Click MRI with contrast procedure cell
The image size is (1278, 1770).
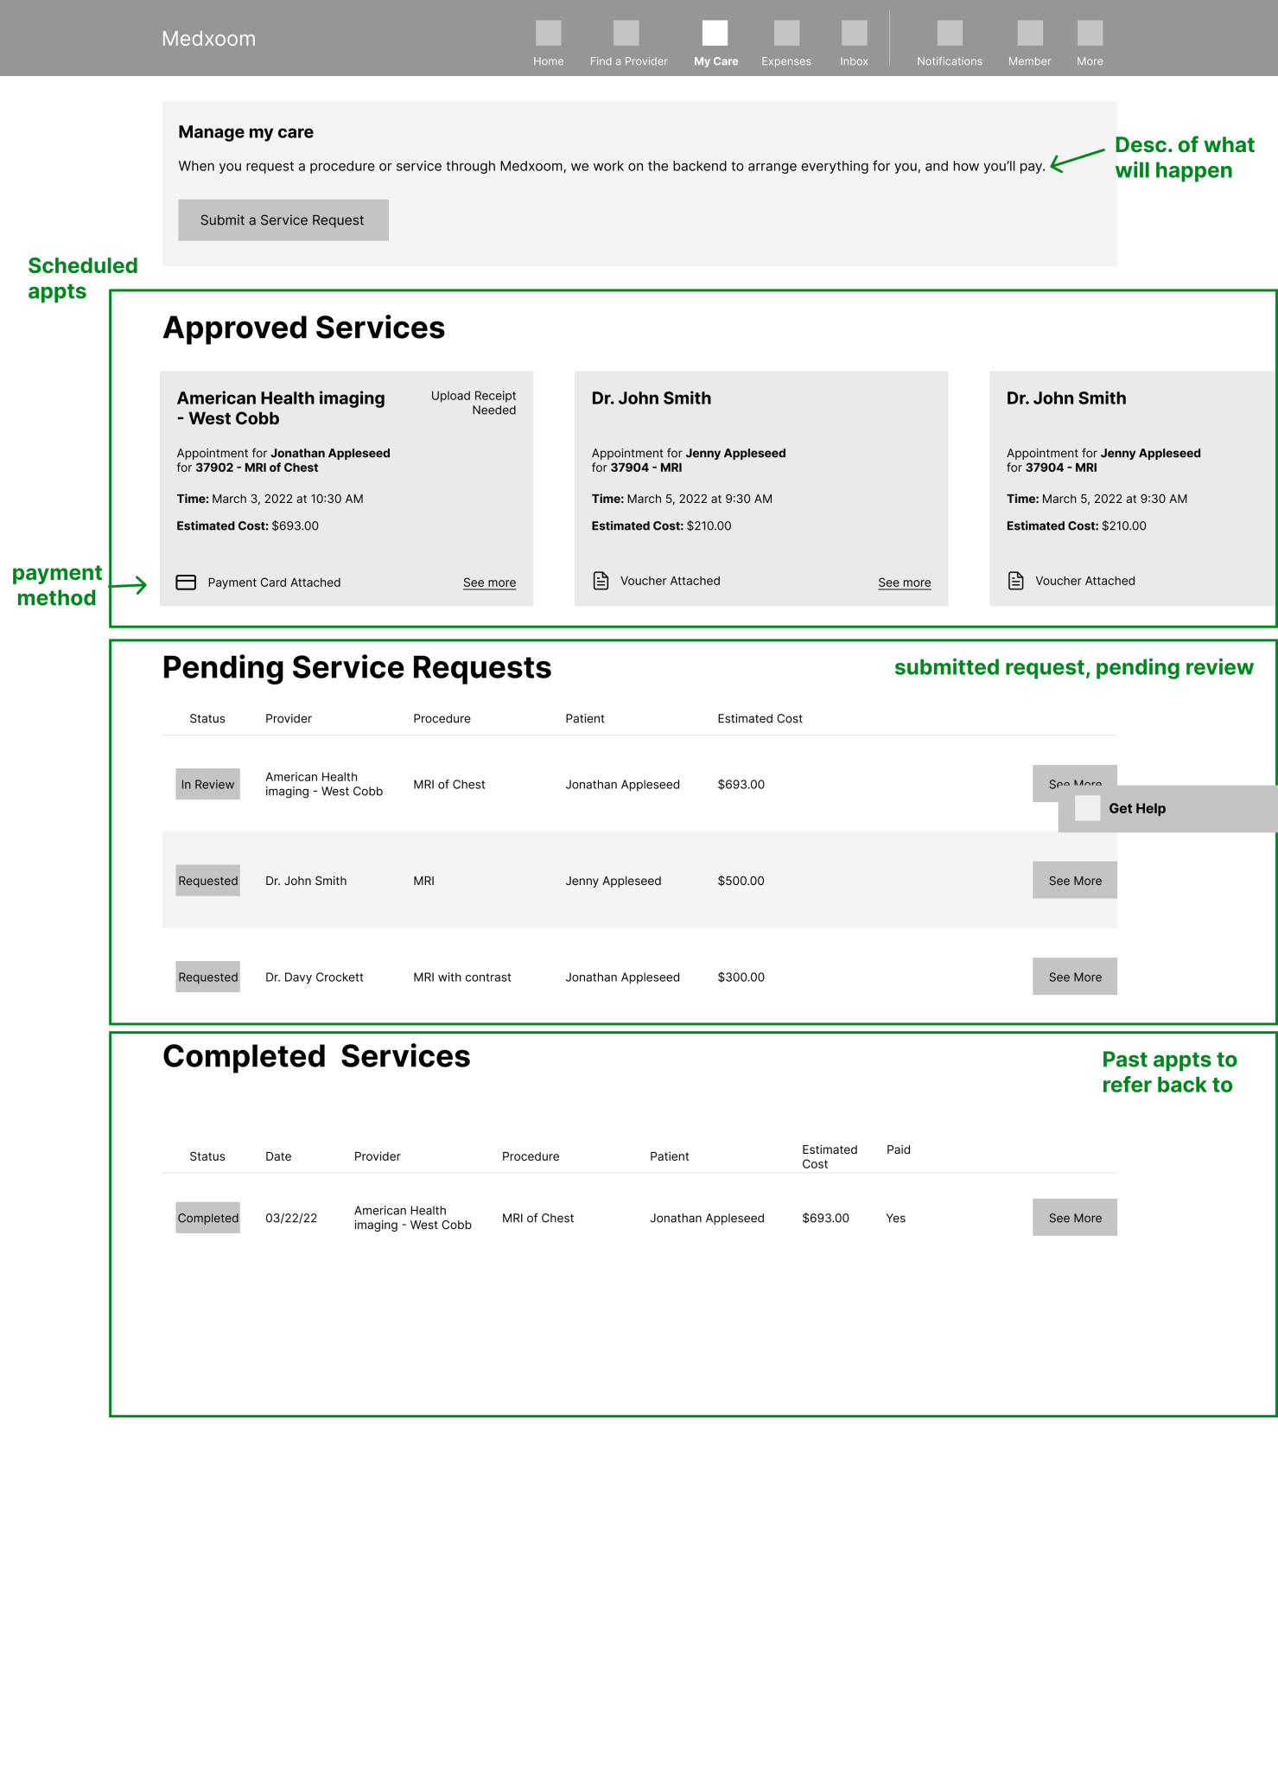click(462, 977)
